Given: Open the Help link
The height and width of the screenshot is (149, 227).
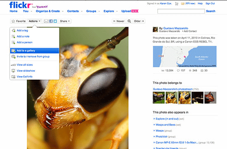Looking at the screenshot, I should (x=200, y=3).
